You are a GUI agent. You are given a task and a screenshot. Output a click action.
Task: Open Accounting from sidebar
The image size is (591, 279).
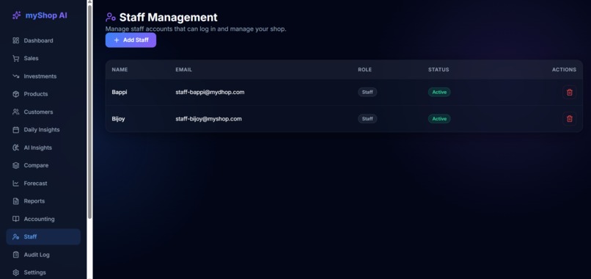(x=43, y=219)
